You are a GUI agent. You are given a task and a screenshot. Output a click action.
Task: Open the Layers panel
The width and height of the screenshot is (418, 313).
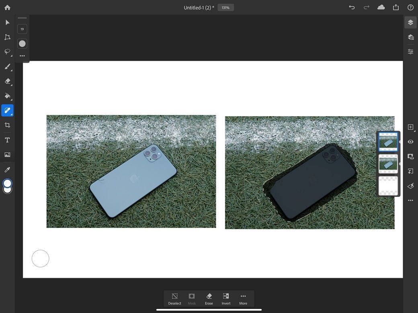[410, 22]
